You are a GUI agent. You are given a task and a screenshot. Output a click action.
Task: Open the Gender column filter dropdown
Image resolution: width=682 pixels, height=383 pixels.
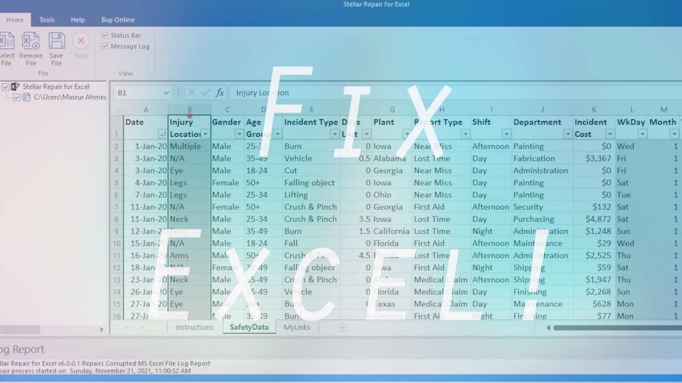pyautogui.click(x=239, y=134)
